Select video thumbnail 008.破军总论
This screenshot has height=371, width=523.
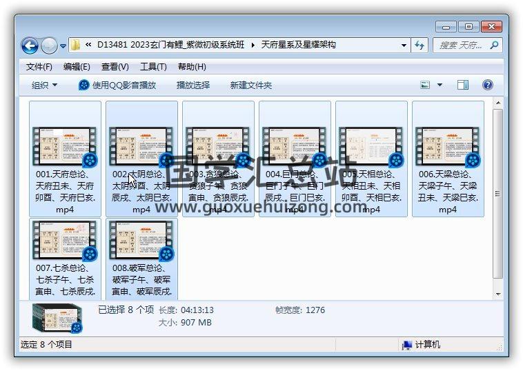coord(141,240)
